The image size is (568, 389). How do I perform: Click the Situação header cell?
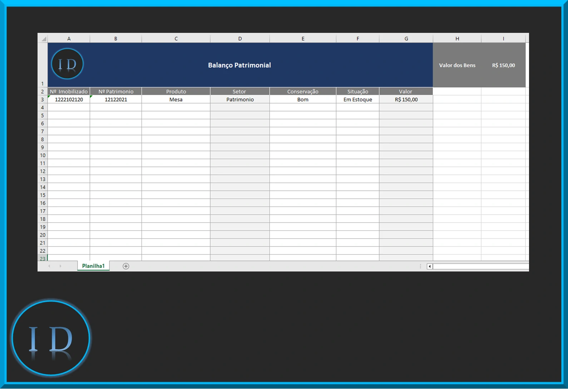coord(358,91)
